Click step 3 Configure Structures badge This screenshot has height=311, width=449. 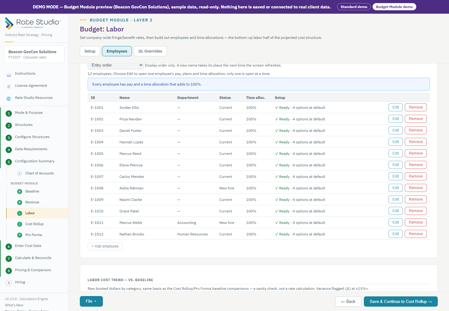[9, 138]
